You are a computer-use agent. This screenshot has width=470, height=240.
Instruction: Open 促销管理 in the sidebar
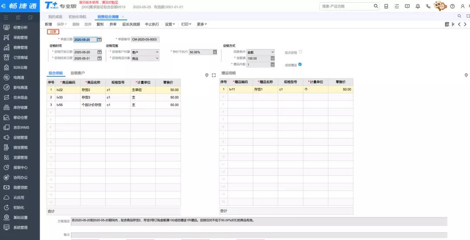(x=20, y=138)
